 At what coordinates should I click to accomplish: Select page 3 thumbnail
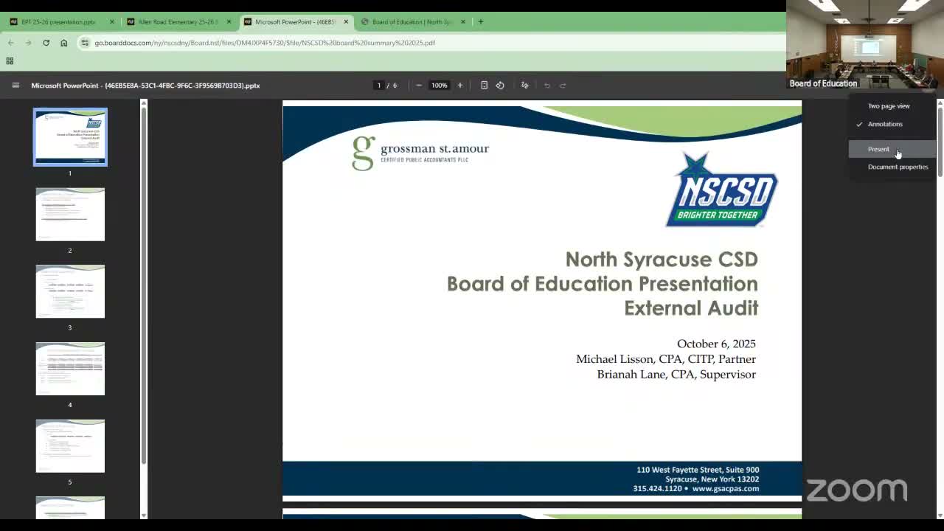click(x=70, y=291)
